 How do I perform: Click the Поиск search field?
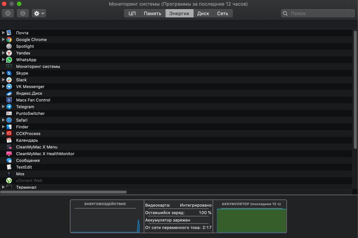pyautogui.click(x=318, y=13)
